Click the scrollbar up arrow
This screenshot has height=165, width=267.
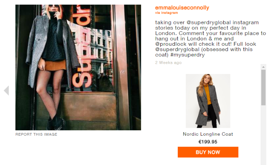point(264,67)
